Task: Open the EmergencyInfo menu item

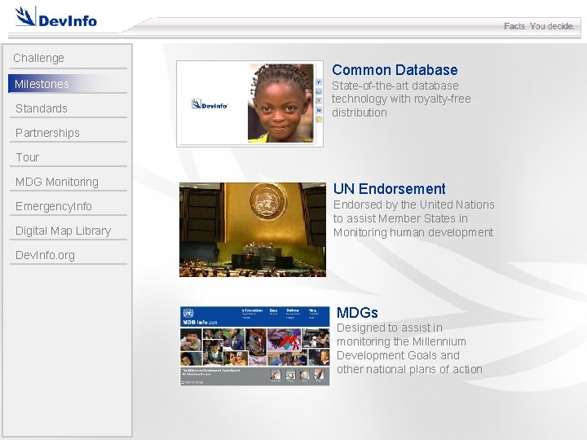Action: pyautogui.click(x=68, y=206)
